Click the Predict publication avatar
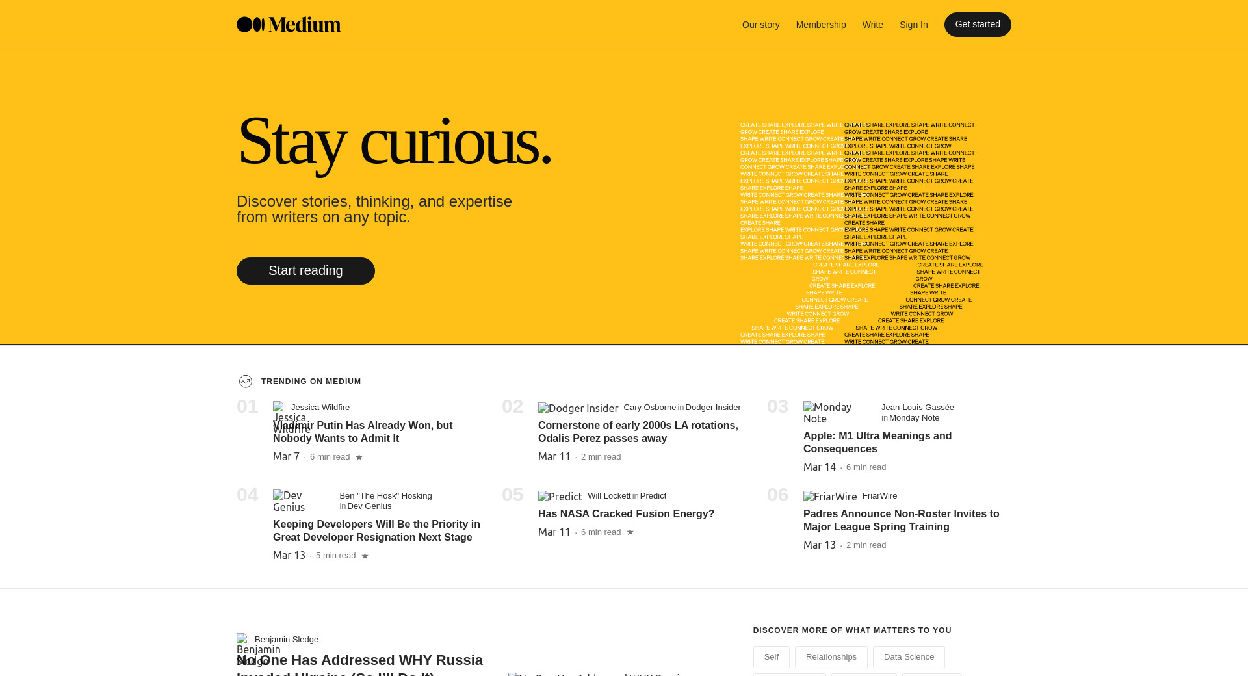Screen dimensions: 1248x676 [x=560, y=497]
